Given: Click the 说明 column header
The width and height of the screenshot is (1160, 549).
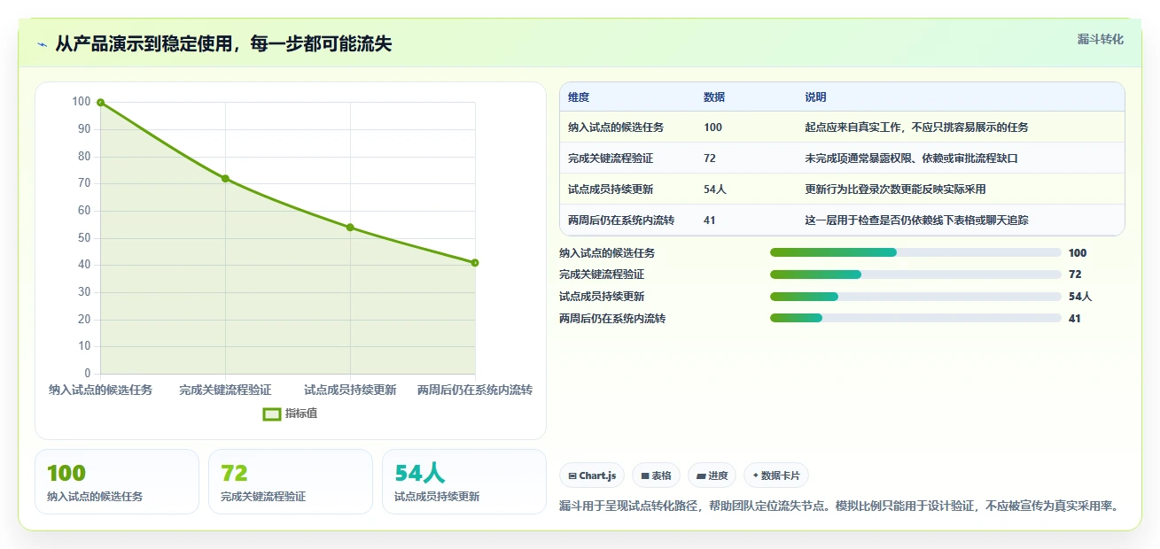Looking at the screenshot, I should pos(815,97).
